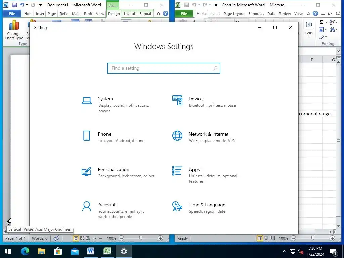The width and height of the screenshot is (344, 258).
Task: Click Change Chart Type in Word ribbon
Action: (14, 30)
